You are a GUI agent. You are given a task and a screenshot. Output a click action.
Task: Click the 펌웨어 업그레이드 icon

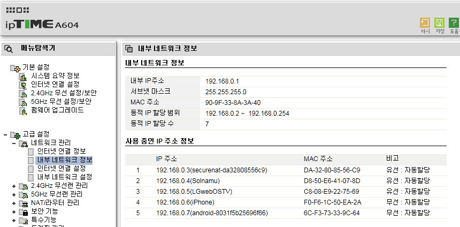(x=23, y=111)
